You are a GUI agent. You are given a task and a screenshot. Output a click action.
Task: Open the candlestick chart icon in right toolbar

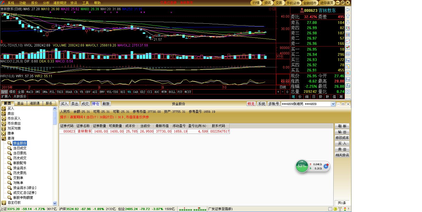click(x=348, y=48)
